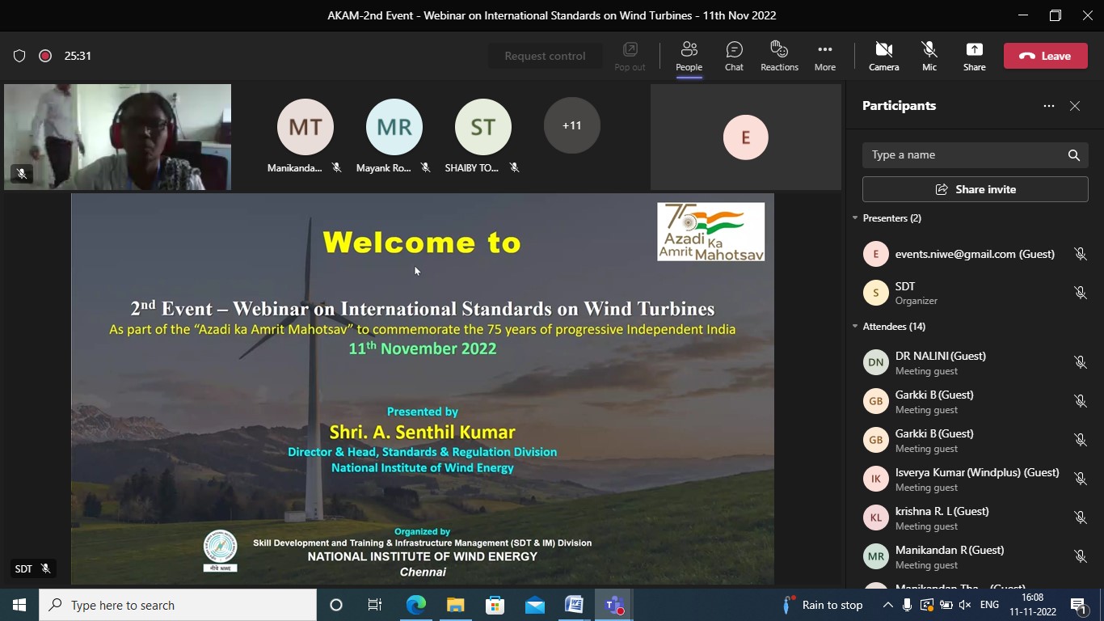Toggle the Camera on
Screen dimensions: 1104x621
point(883,56)
